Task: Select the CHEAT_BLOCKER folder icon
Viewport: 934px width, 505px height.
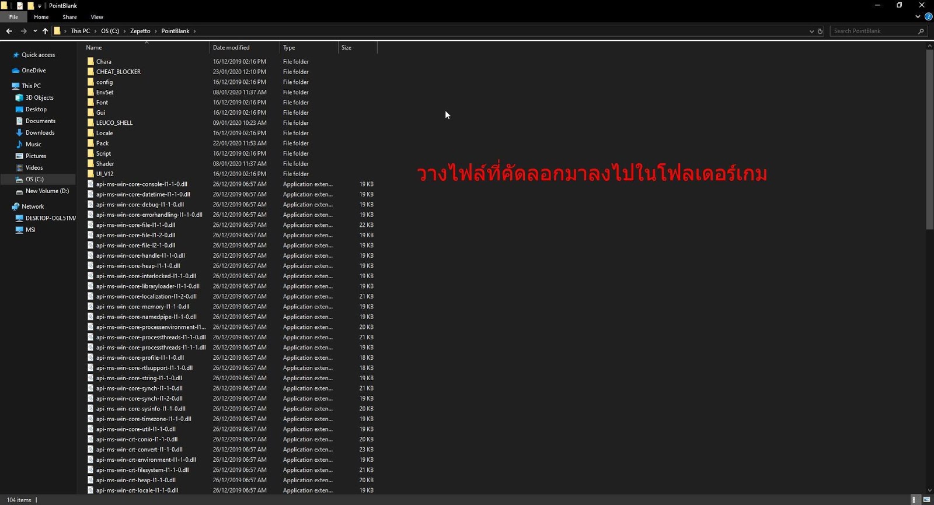Action: pos(90,72)
